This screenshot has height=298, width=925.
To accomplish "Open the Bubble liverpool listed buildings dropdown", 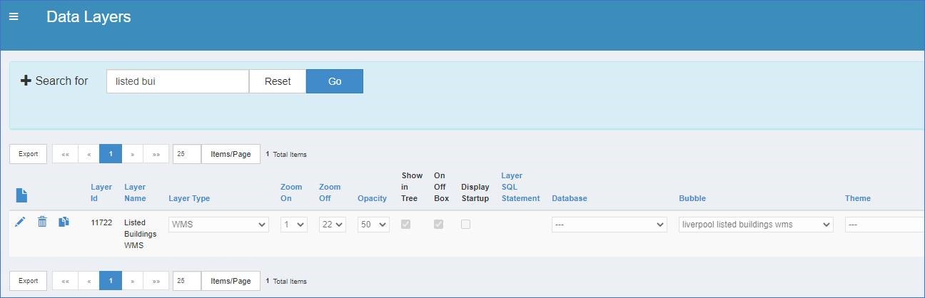I will (756, 225).
